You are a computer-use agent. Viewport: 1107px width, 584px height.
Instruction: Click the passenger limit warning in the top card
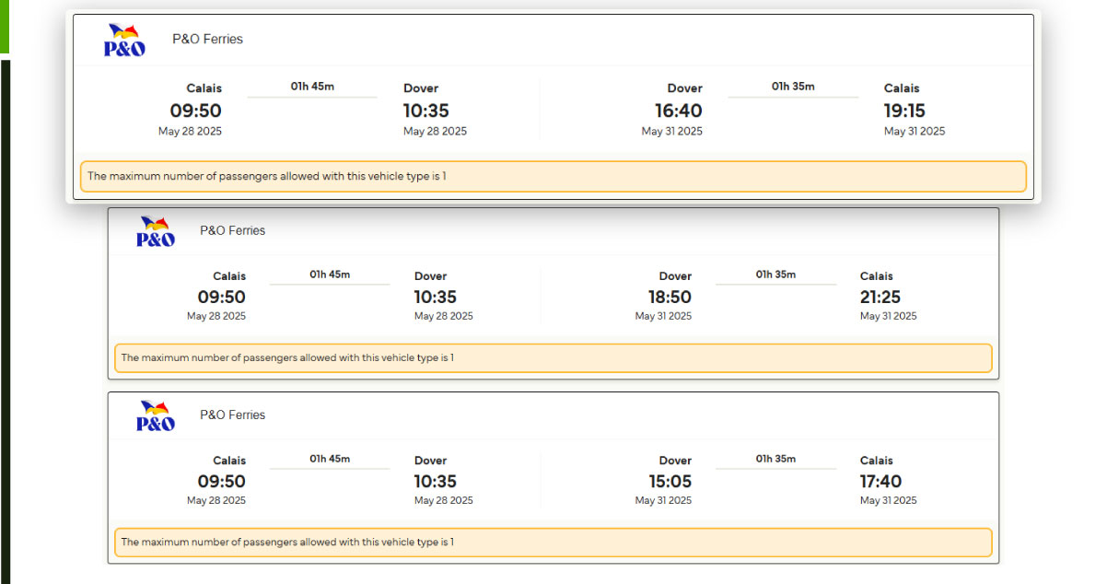pyautogui.click(x=553, y=176)
